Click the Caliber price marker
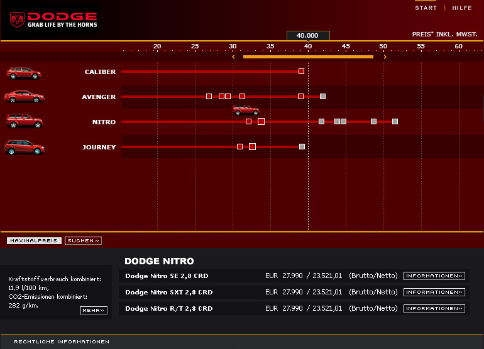Viewport: 484px width, 349px height. 301,72
